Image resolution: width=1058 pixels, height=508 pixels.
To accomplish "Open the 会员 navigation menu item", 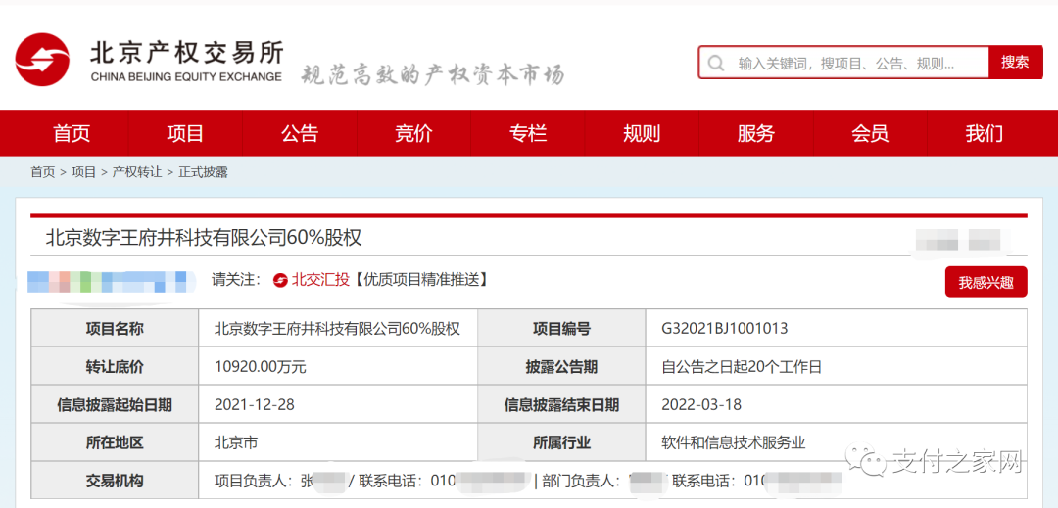I will (x=871, y=133).
